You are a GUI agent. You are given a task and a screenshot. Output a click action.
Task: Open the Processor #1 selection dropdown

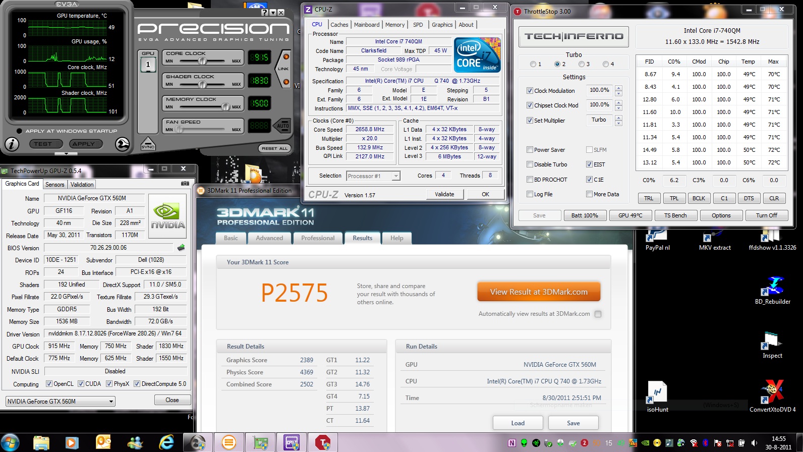tap(373, 176)
